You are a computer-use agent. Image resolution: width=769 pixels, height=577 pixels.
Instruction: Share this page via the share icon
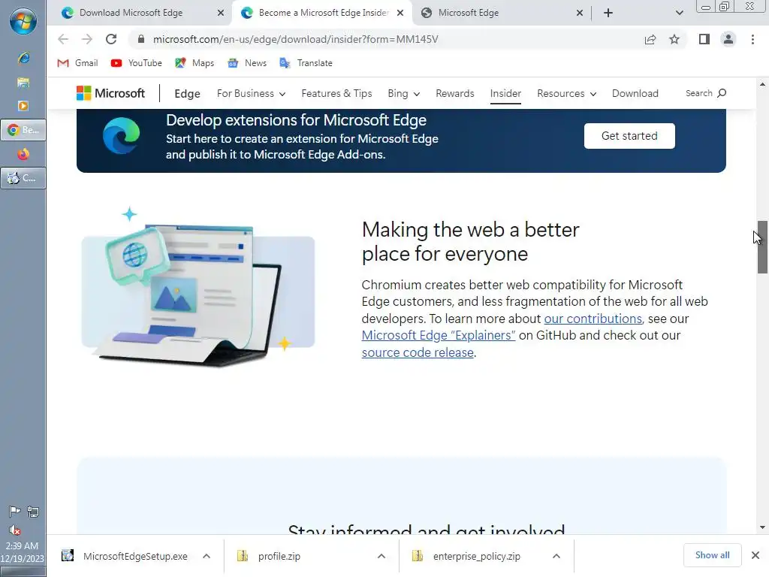tap(650, 39)
